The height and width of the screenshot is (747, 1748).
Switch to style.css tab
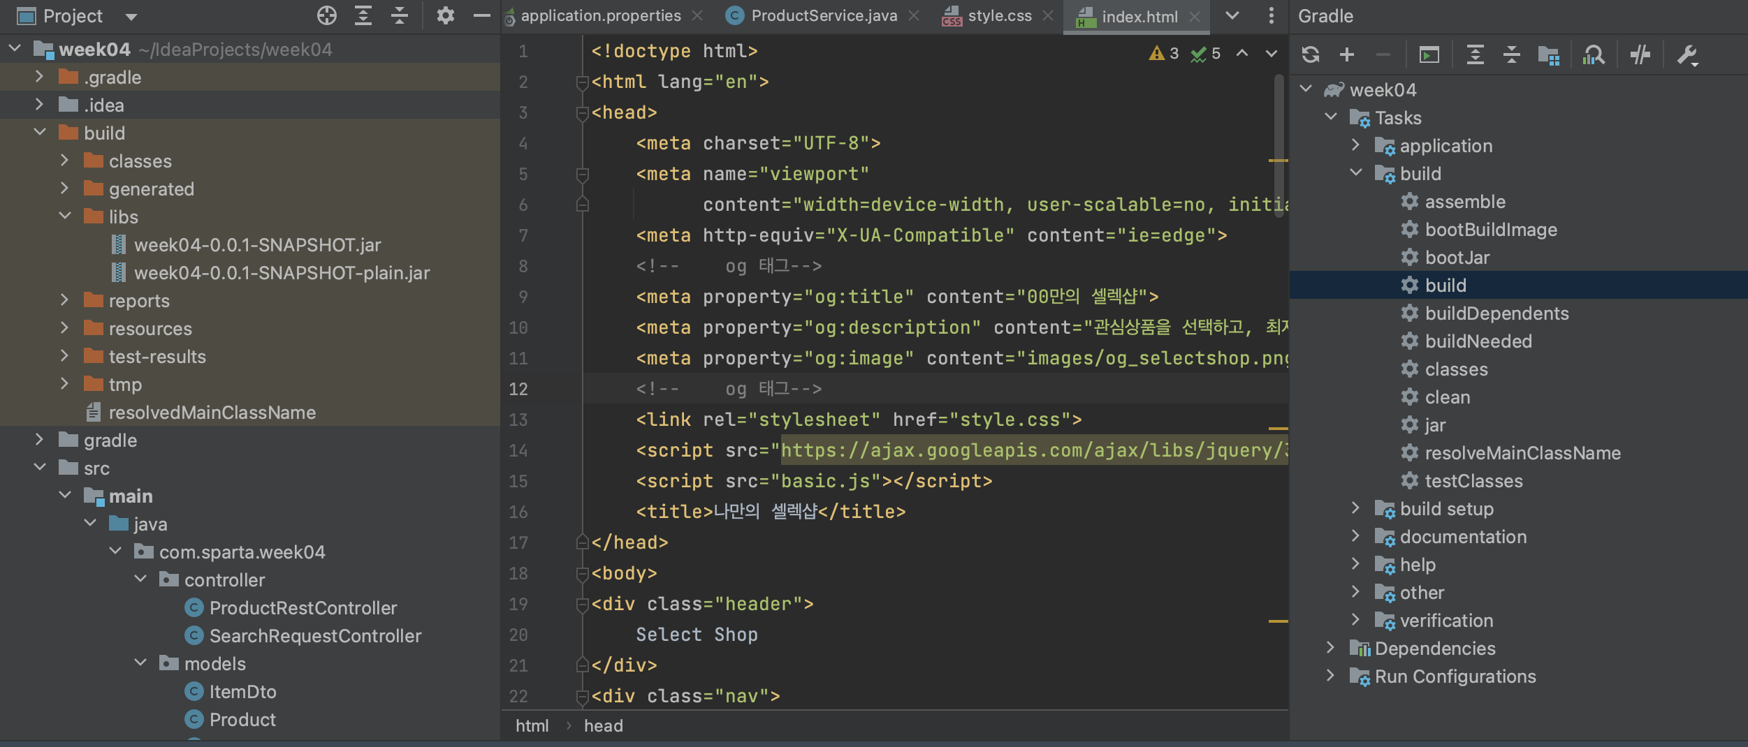(1000, 15)
